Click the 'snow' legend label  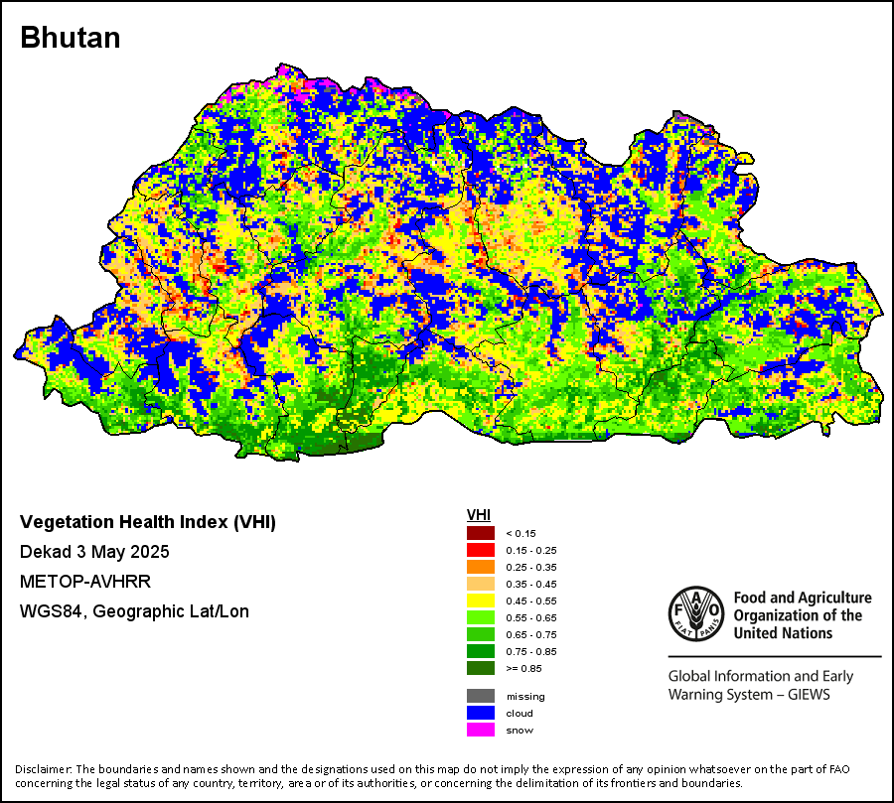(520, 731)
